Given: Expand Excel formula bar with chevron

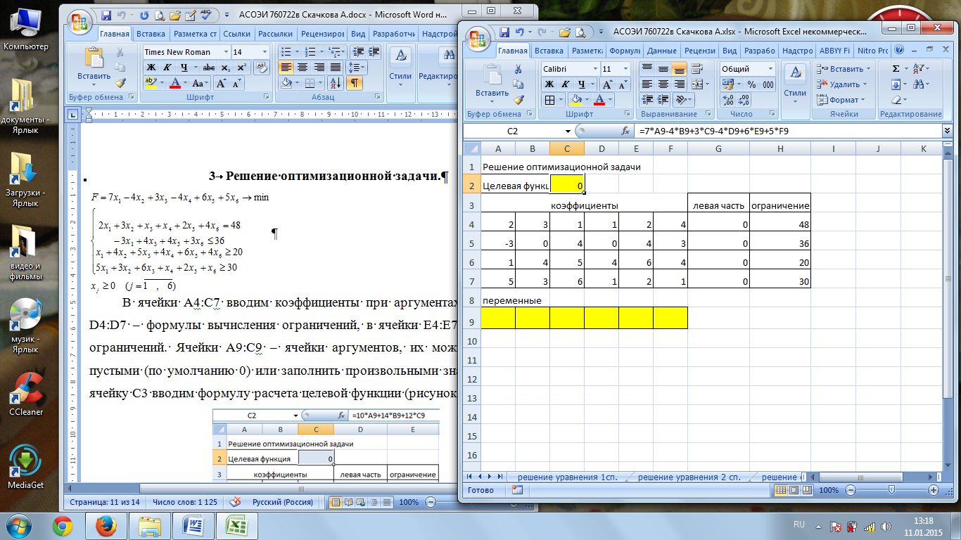Looking at the screenshot, I should (947, 131).
